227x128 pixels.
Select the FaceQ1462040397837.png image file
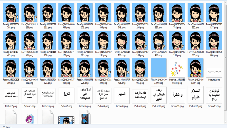214,13
